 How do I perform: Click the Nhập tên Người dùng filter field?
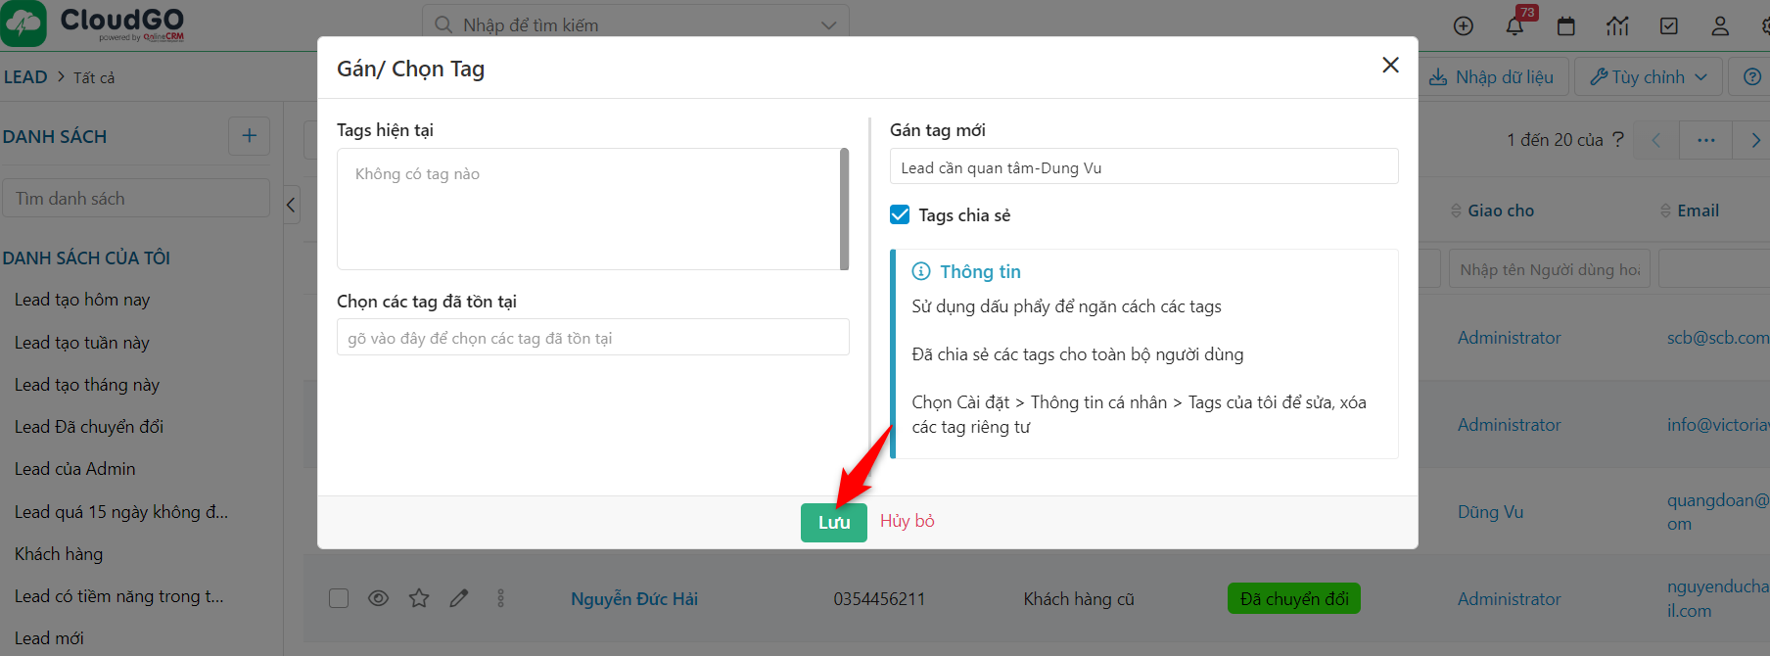point(1549,269)
